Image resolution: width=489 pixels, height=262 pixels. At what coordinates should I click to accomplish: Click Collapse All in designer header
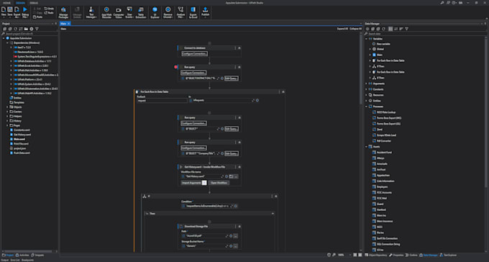pyautogui.click(x=355, y=29)
